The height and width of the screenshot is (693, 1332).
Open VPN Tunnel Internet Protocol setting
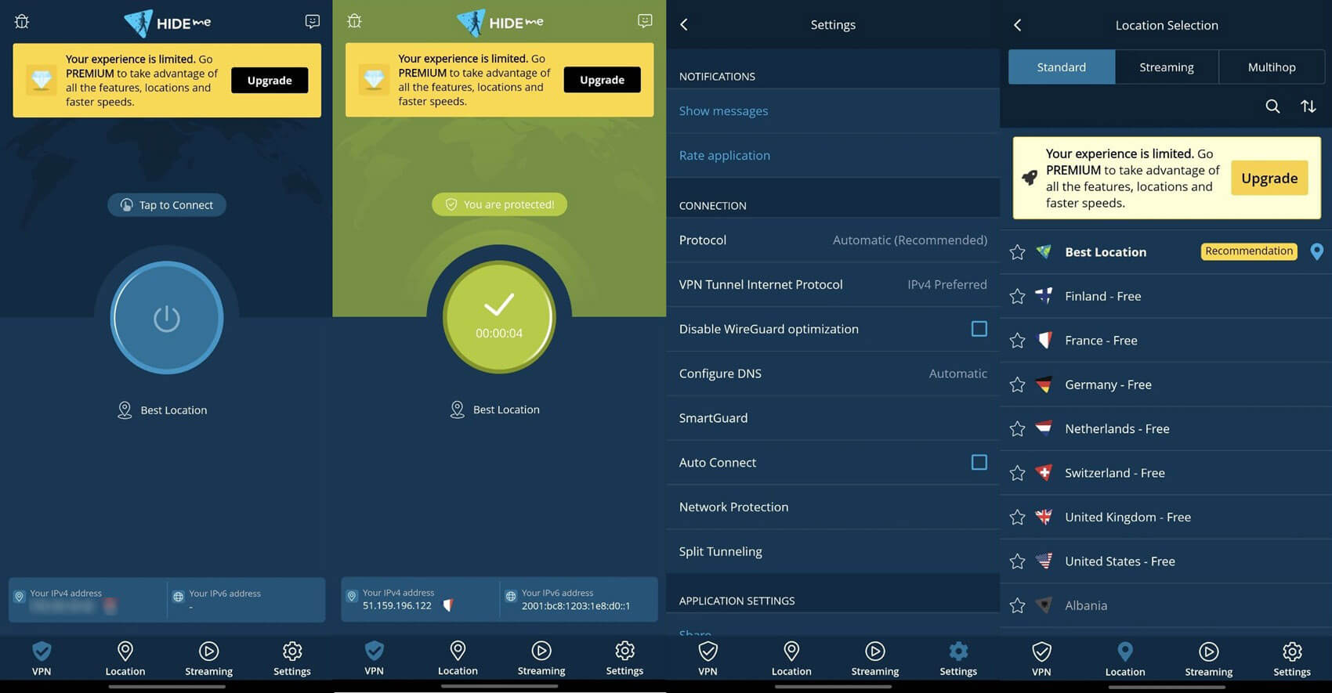(x=833, y=285)
